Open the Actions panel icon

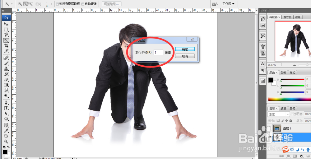[263, 26]
